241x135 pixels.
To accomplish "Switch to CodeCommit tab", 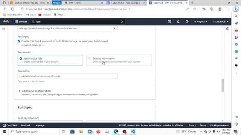I will click(126, 3).
